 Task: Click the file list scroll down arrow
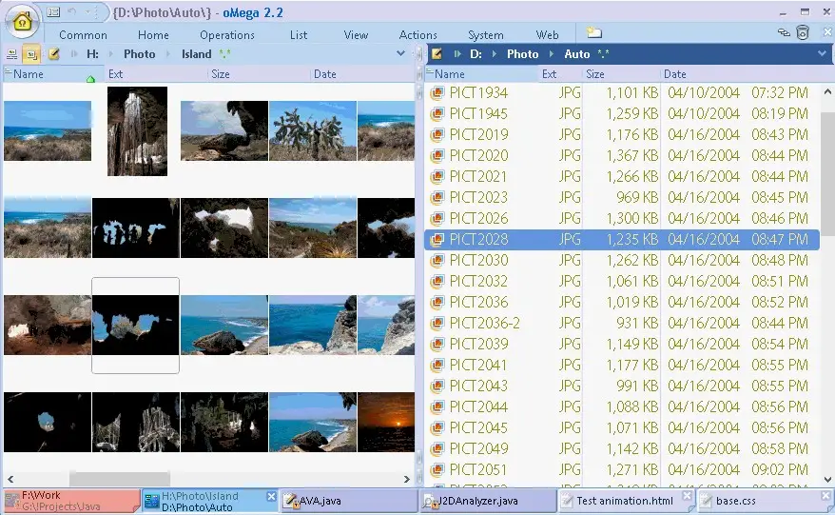(x=827, y=479)
